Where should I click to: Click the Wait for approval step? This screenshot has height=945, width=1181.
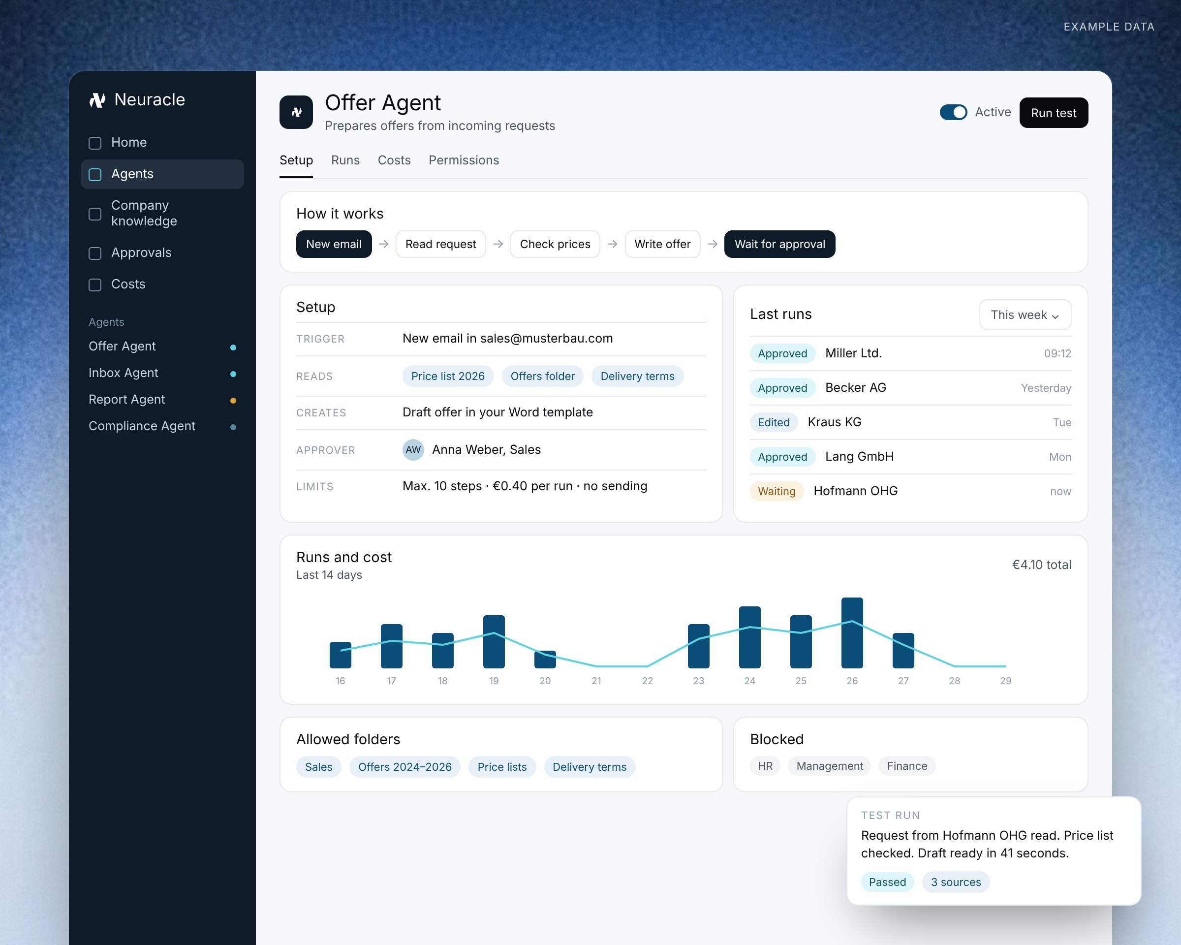coord(779,244)
